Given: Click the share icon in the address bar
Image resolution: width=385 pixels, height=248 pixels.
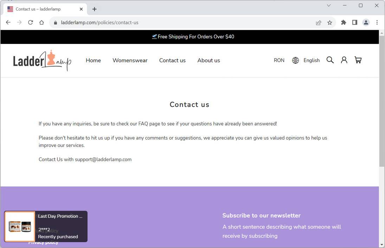Looking at the screenshot, I should point(319,22).
